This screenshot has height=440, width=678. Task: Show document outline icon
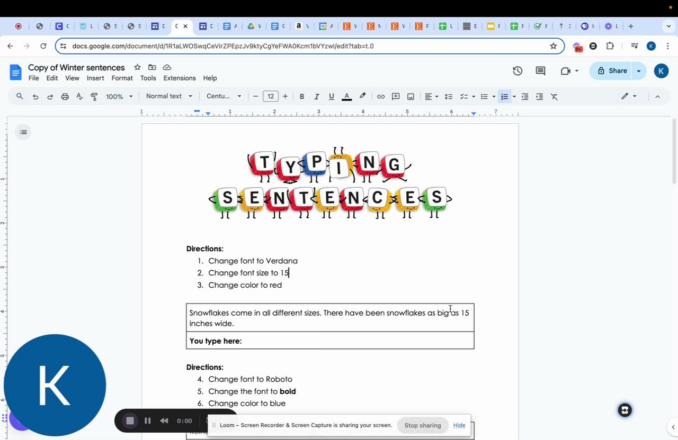pos(23,132)
